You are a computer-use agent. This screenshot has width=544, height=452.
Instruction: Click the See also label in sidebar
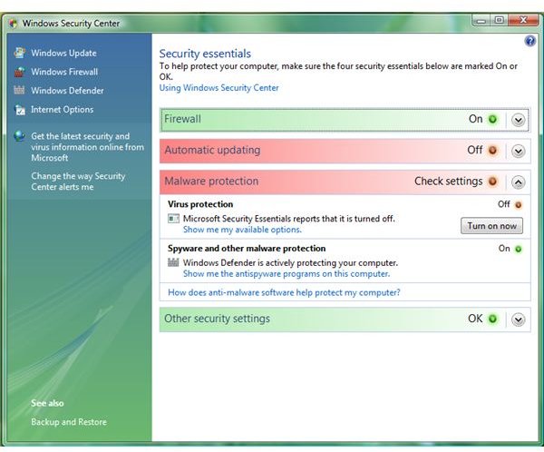point(47,403)
